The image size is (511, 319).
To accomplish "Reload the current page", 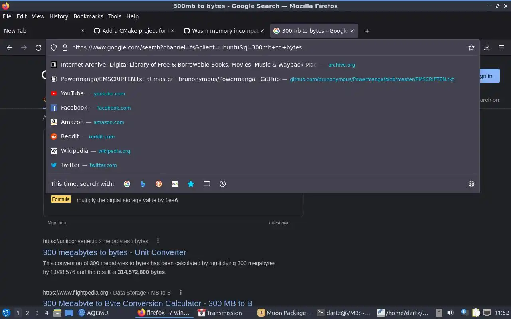I will click(38, 47).
